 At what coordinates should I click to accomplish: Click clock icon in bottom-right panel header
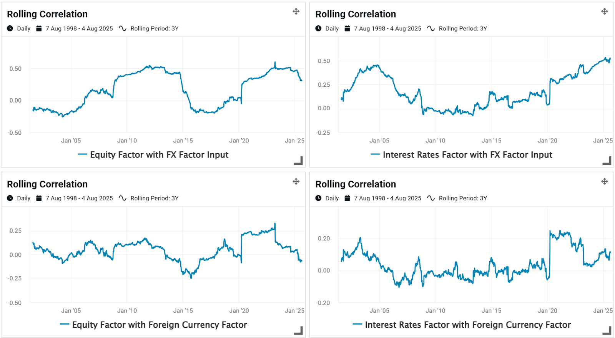(x=318, y=198)
